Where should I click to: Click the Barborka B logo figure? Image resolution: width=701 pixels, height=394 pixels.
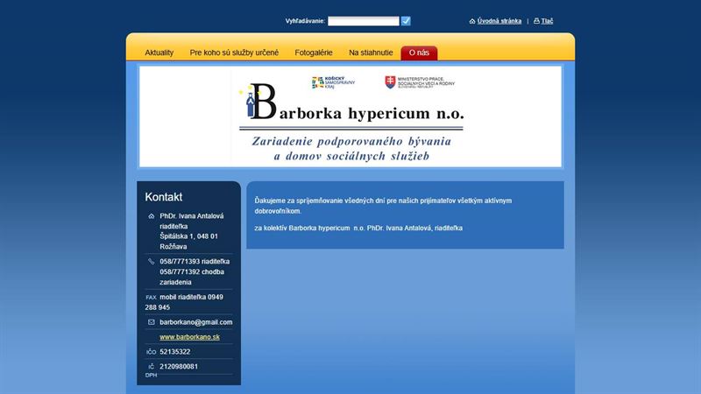[x=258, y=102]
